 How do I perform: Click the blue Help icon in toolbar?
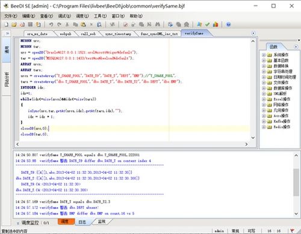tap(228, 25)
